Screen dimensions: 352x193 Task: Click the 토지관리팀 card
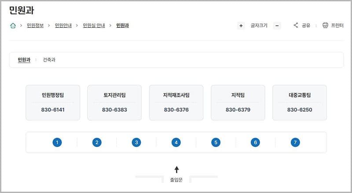coord(114,102)
